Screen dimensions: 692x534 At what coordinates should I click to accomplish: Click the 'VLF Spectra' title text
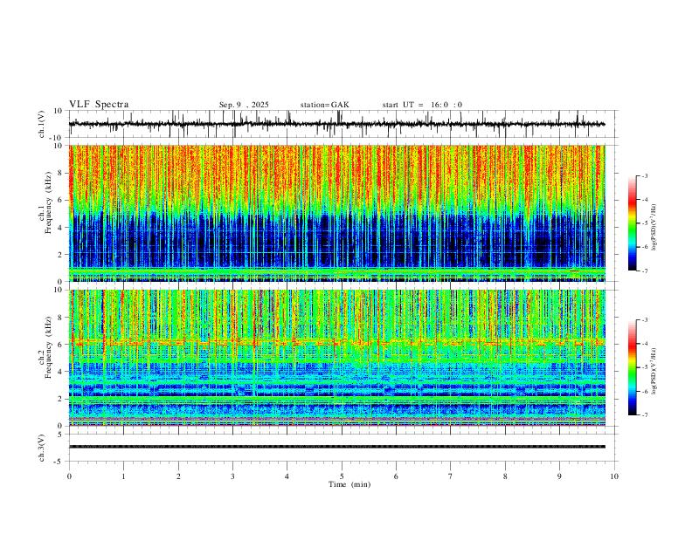point(99,105)
